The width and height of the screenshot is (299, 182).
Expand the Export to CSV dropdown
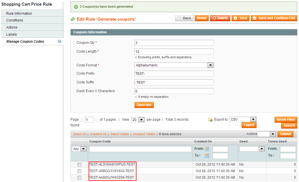click(243, 120)
